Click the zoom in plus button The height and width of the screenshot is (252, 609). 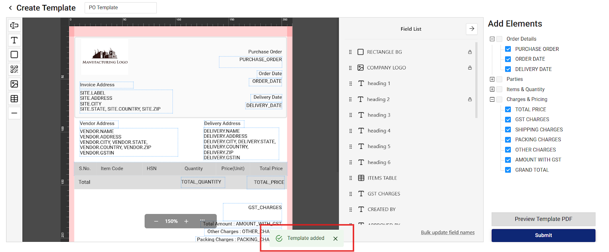(186, 221)
